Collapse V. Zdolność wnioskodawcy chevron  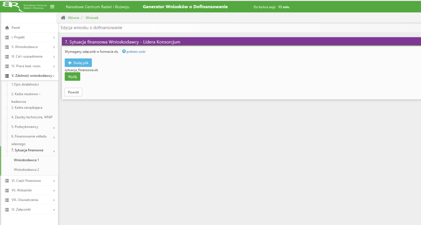click(x=53, y=76)
